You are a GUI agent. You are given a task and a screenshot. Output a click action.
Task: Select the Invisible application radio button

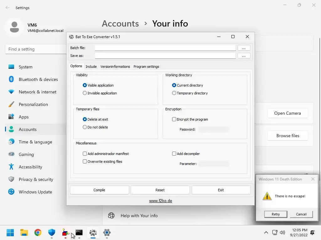[x=85, y=93]
